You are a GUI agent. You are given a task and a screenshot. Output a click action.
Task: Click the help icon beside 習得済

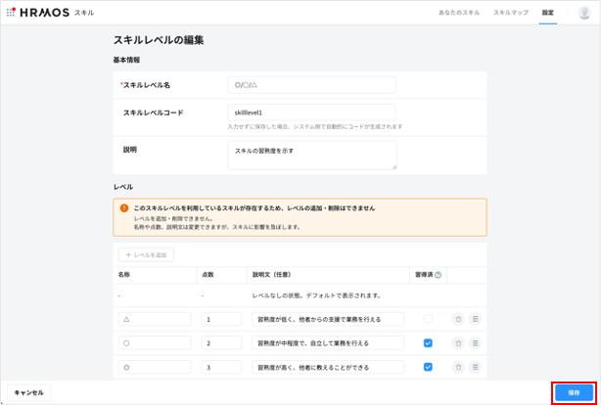coord(438,275)
